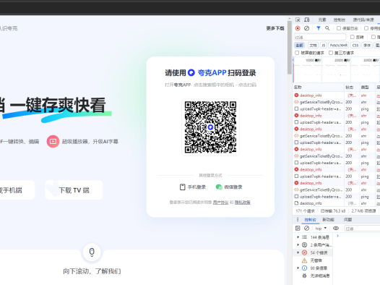Select the last pending desktop_info request row
The height and width of the screenshot is (285, 380).
pos(337,203)
